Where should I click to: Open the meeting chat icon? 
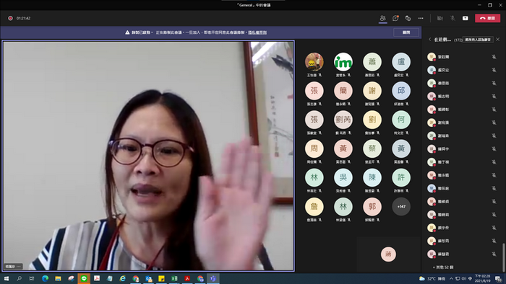(x=395, y=18)
